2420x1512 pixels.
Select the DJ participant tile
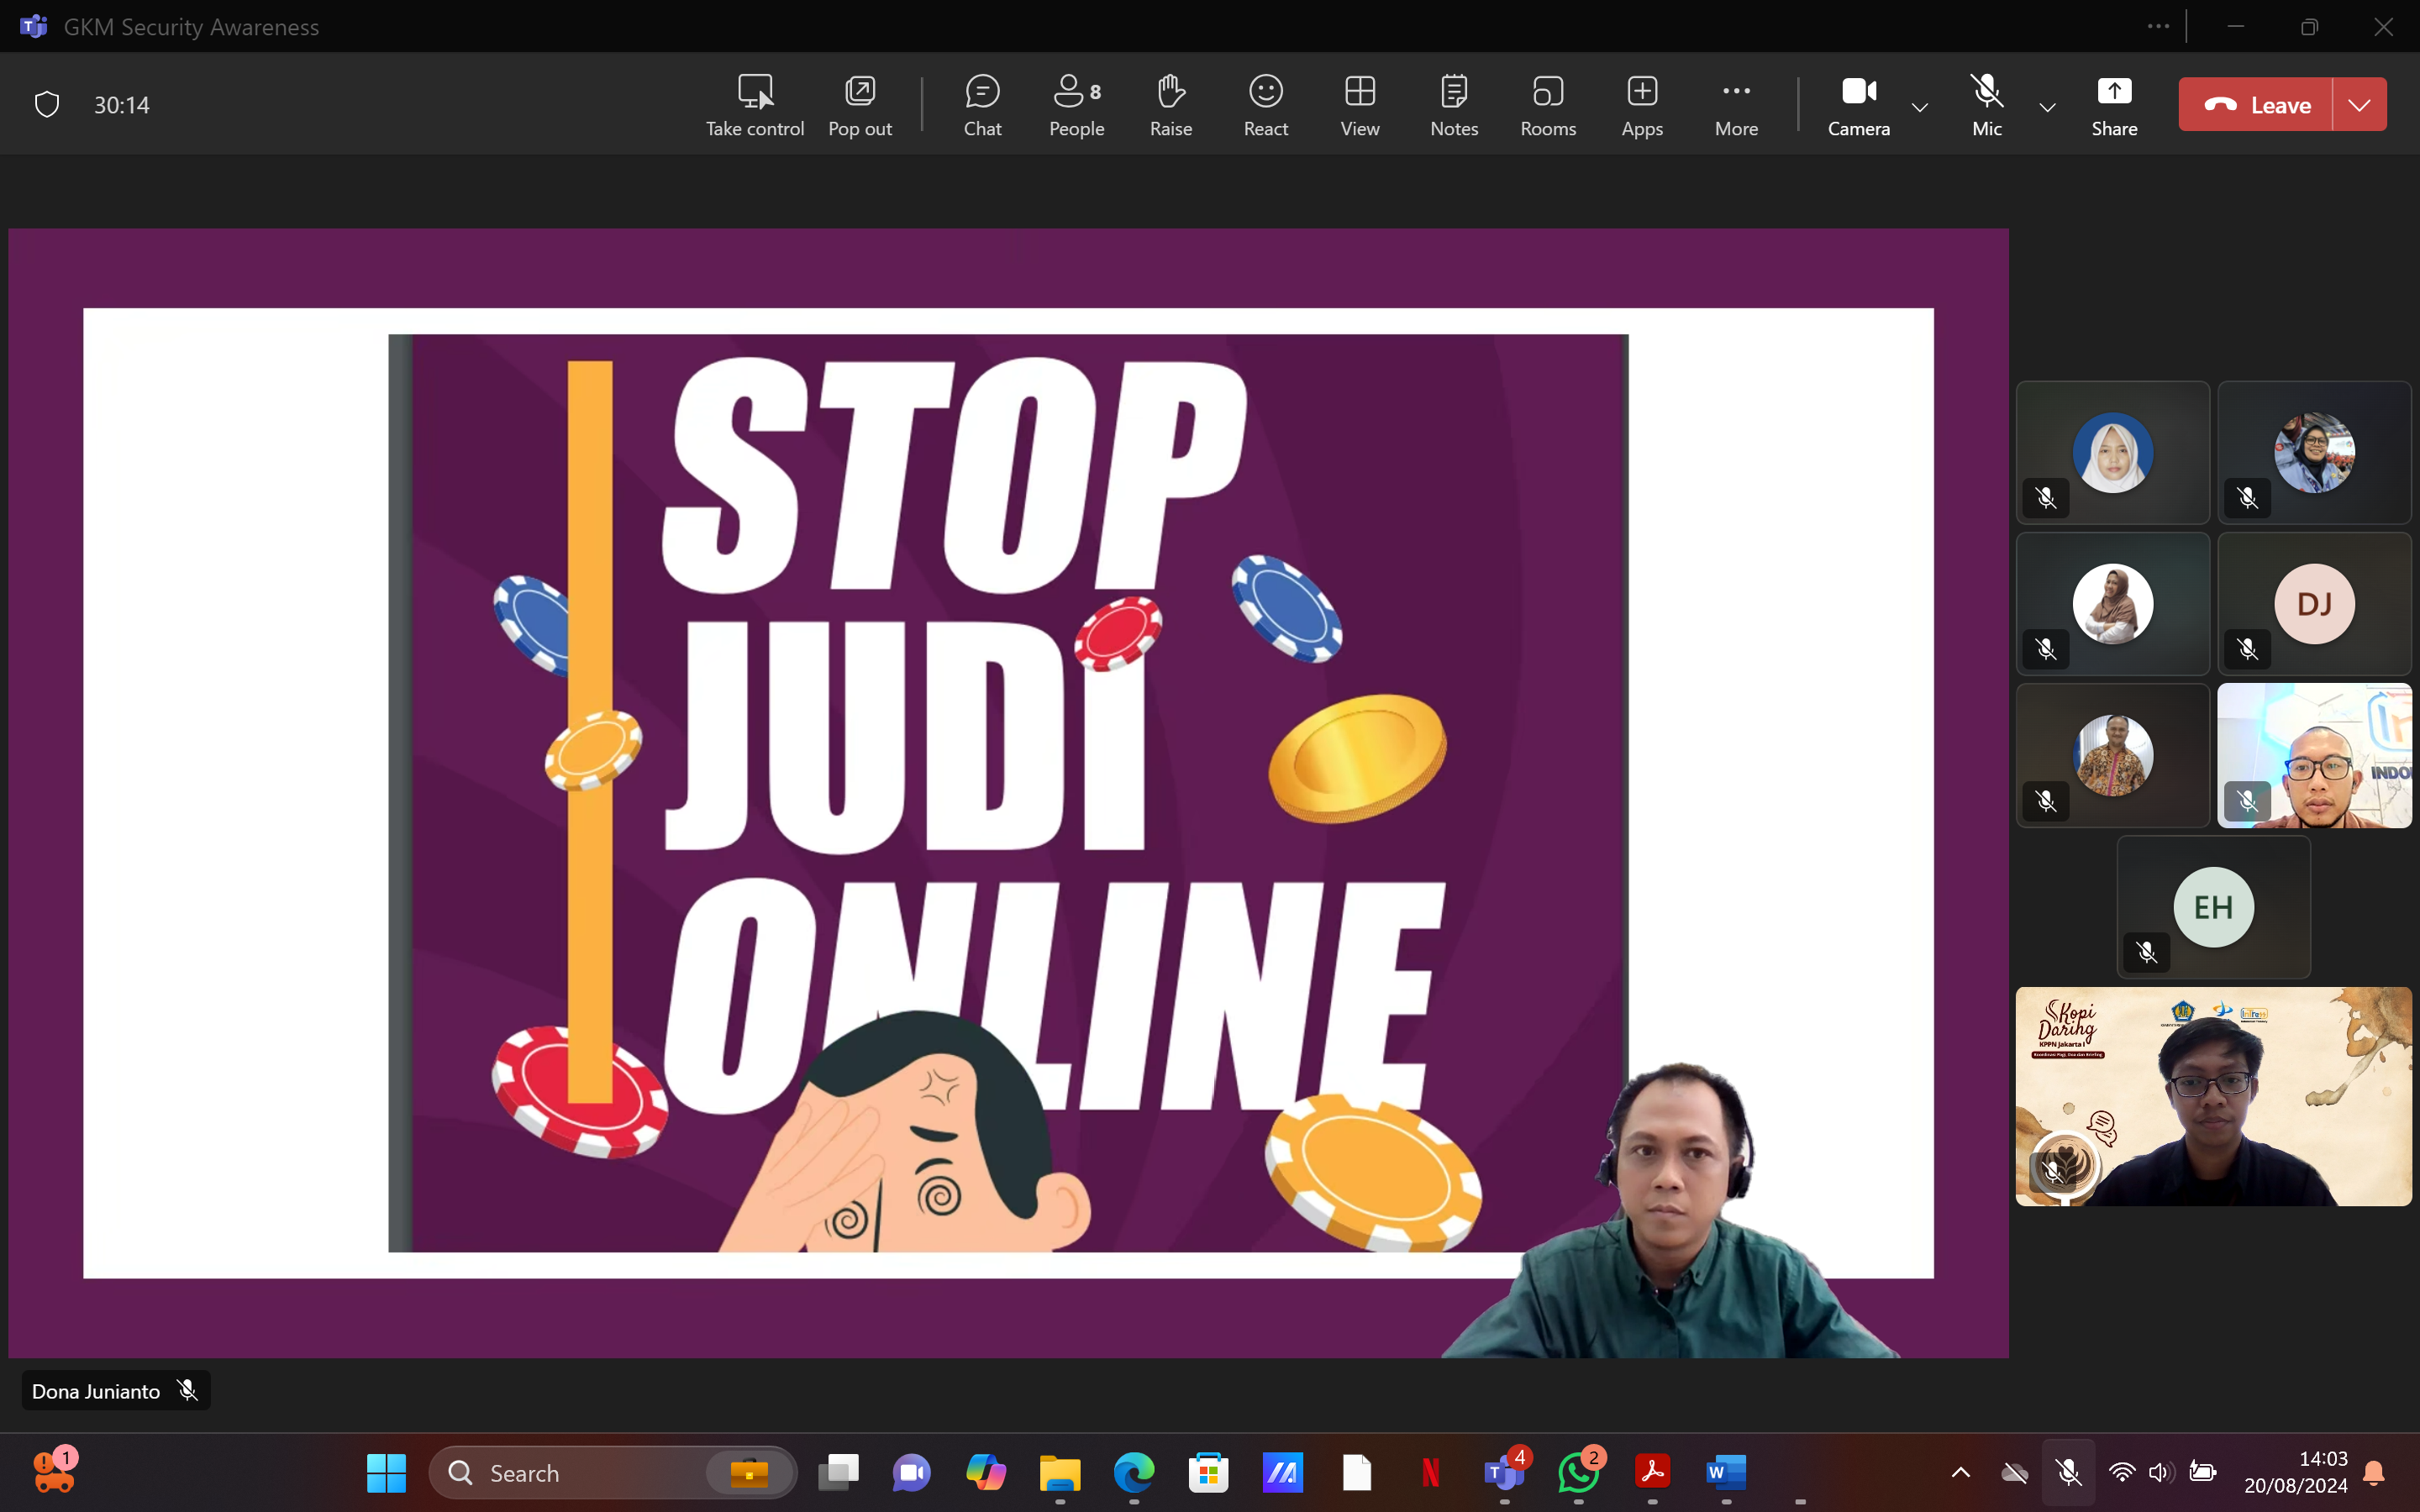[2313, 604]
